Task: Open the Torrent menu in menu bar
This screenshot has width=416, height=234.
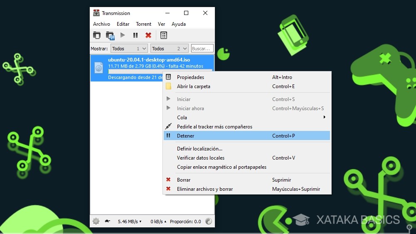Action: tap(143, 24)
